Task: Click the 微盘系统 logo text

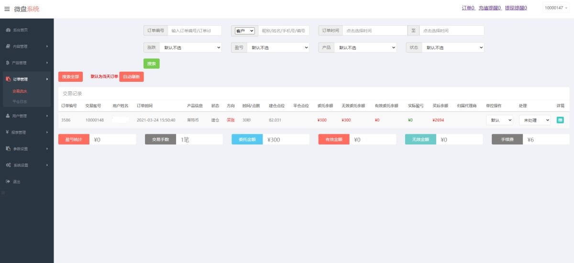Action: tap(27, 9)
